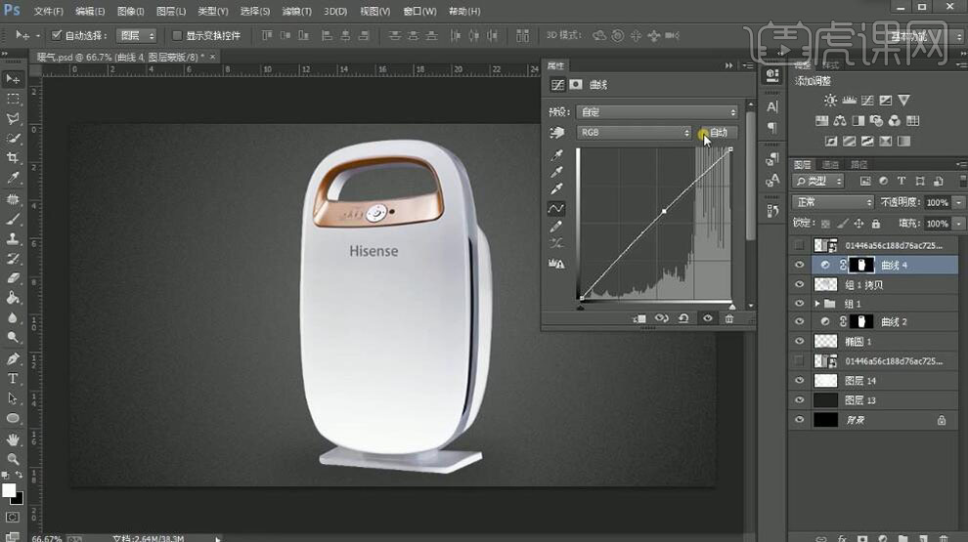Image resolution: width=968 pixels, height=542 pixels.
Task: Select the Hand tool
Action: click(x=13, y=439)
